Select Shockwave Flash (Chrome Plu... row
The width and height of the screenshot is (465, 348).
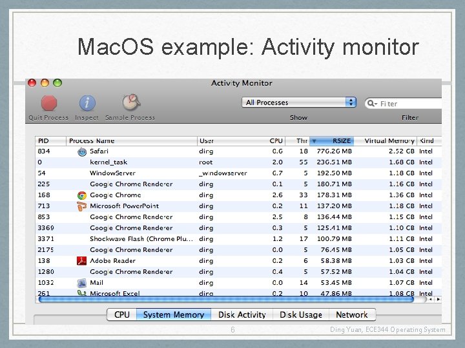238,239
